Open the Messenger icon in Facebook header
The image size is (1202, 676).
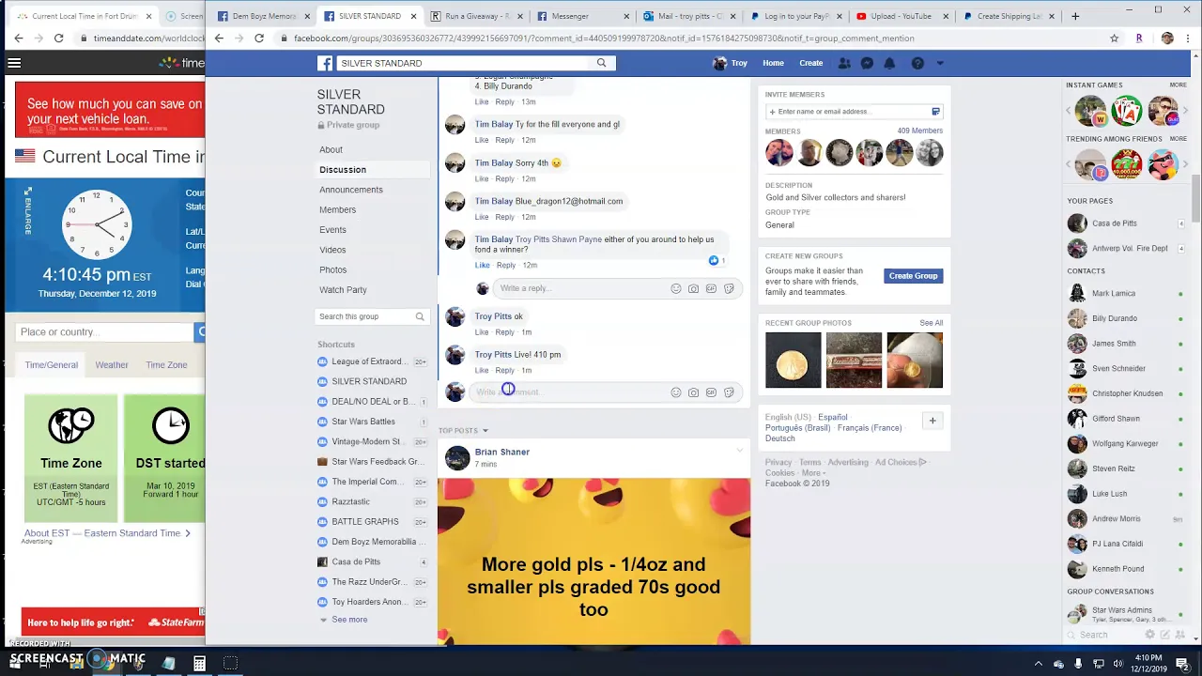coord(867,63)
